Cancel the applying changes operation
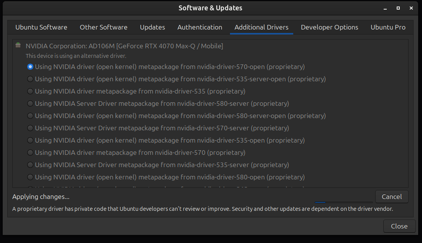 coord(392,197)
